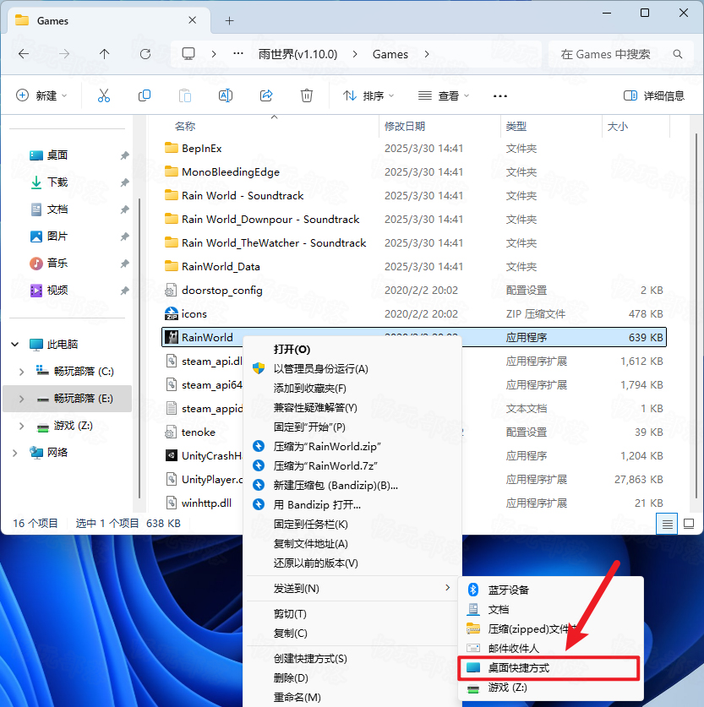The height and width of the screenshot is (707, 704).
Task: Click the search magnifier icon
Action: click(678, 54)
